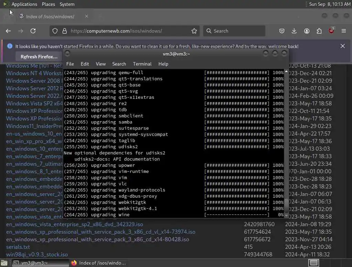Click the workspace switcher in bottom panel
352x267 pixels.
click(313, 263)
